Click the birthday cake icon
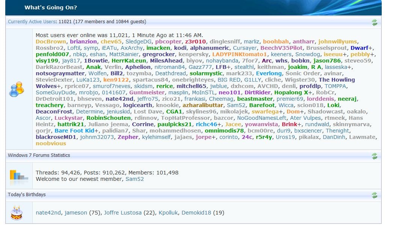 [x=17, y=213]
